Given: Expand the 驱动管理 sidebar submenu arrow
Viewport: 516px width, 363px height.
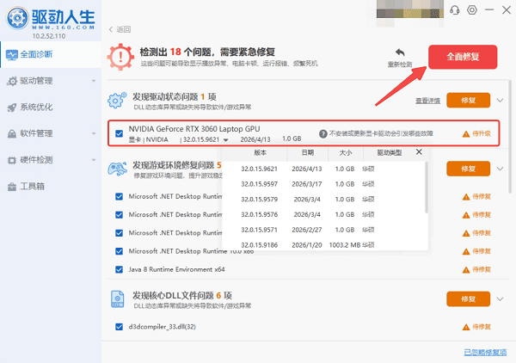Looking at the screenshot, I should (x=94, y=81).
